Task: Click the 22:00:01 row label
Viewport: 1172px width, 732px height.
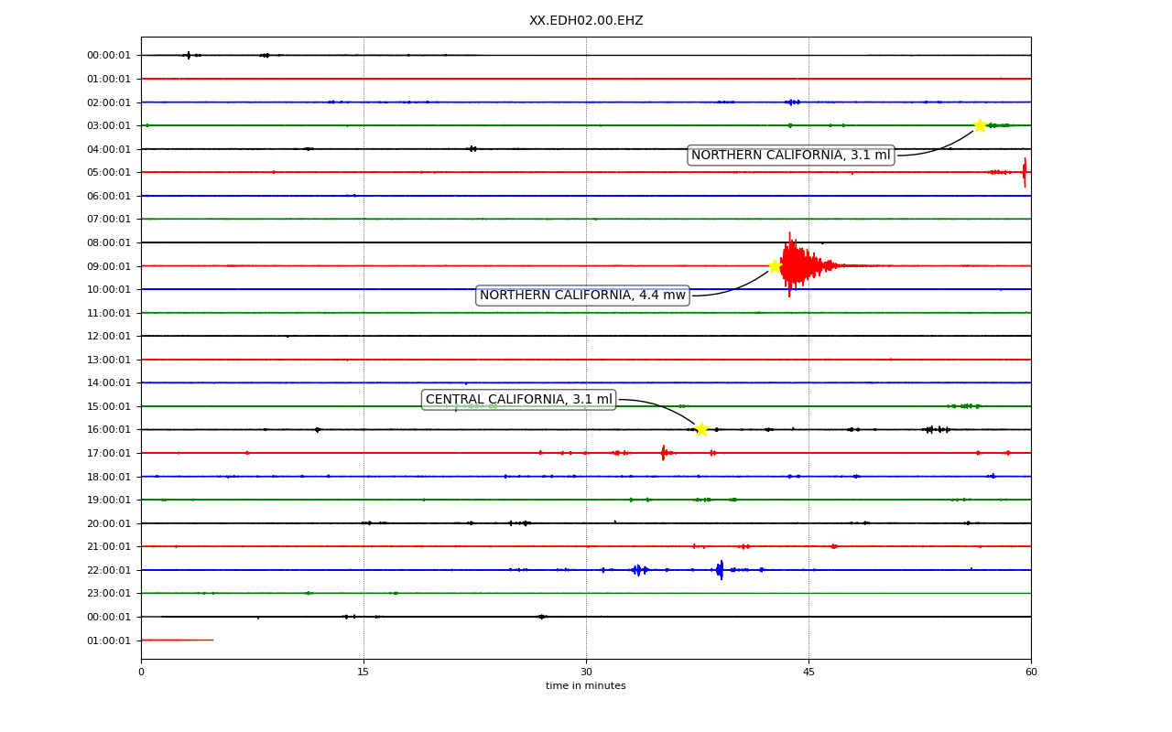Action: pos(109,570)
